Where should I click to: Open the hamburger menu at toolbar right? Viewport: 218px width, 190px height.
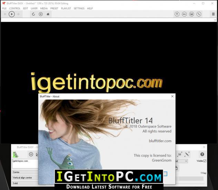click(x=214, y=14)
